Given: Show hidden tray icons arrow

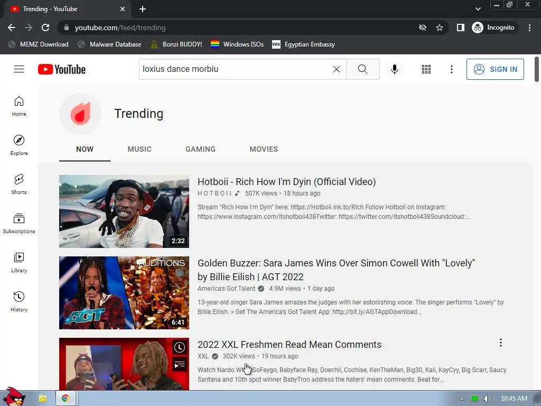Looking at the screenshot, I should (x=462, y=399).
